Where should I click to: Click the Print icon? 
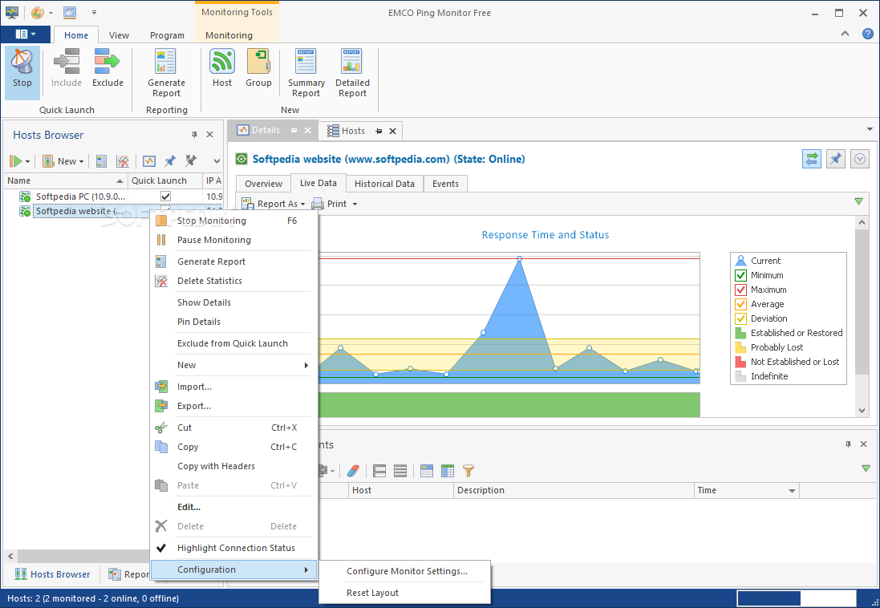coord(318,204)
